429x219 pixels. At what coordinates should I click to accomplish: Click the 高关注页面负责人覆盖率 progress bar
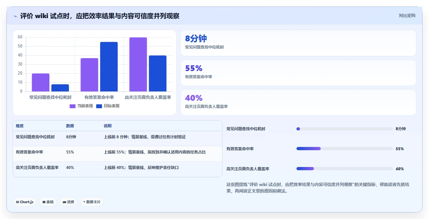tap(345, 169)
